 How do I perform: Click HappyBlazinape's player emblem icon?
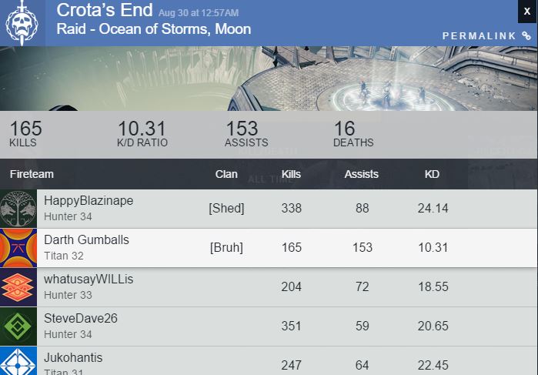[18, 209]
